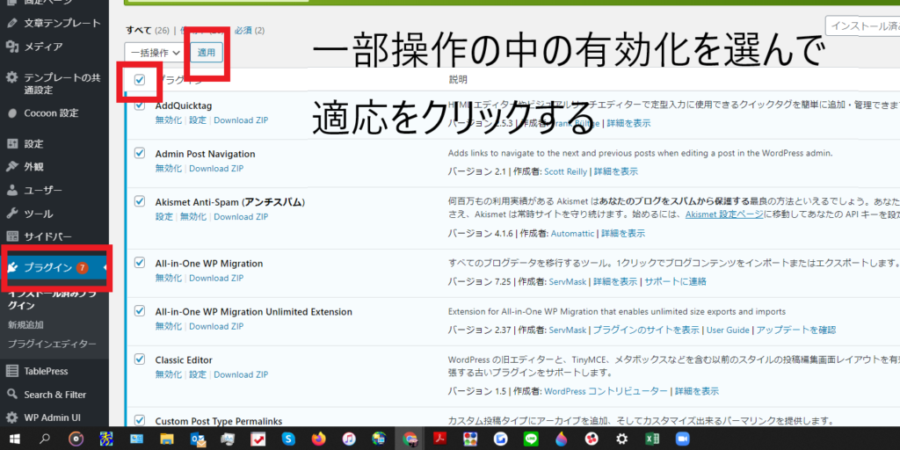This screenshot has width=900, height=450.
Task: Click Search & Filter magnifier icon
Action: click(x=11, y=395)
